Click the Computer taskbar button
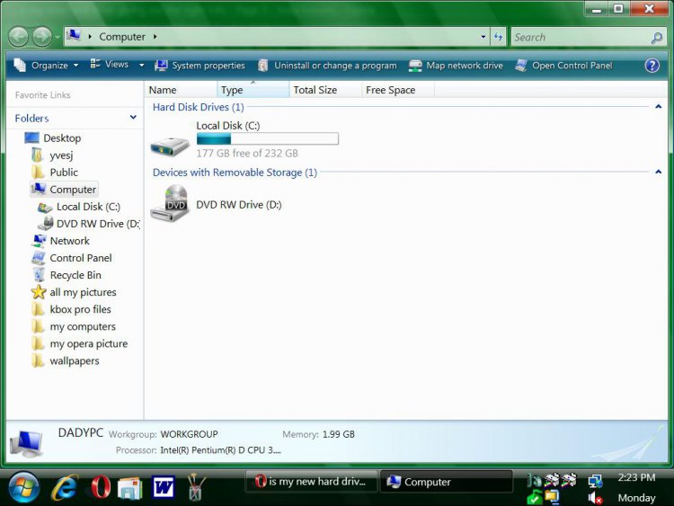 pyautogui.click(x=446, y=482)
